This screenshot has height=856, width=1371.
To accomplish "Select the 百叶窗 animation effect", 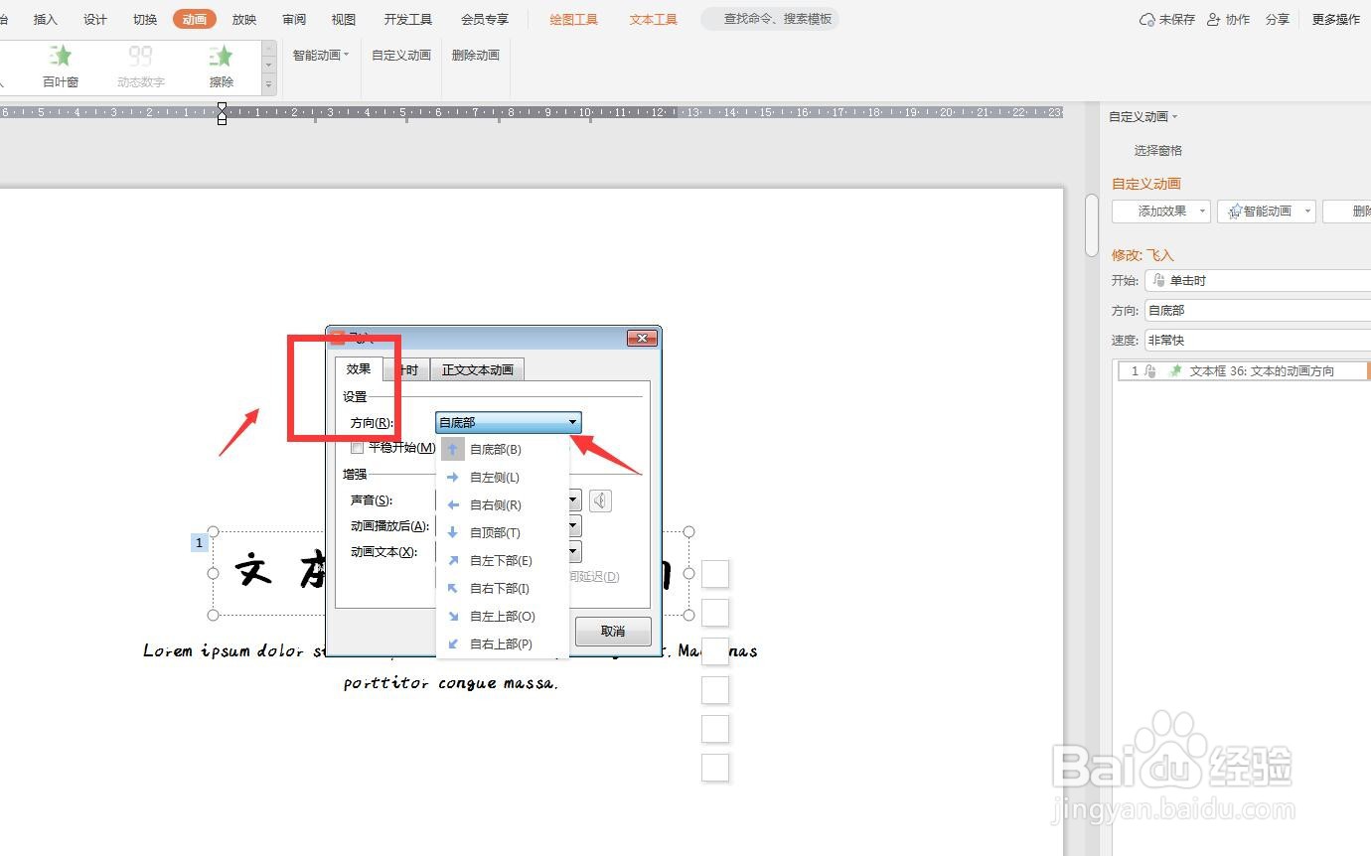I will click(61, 68).
